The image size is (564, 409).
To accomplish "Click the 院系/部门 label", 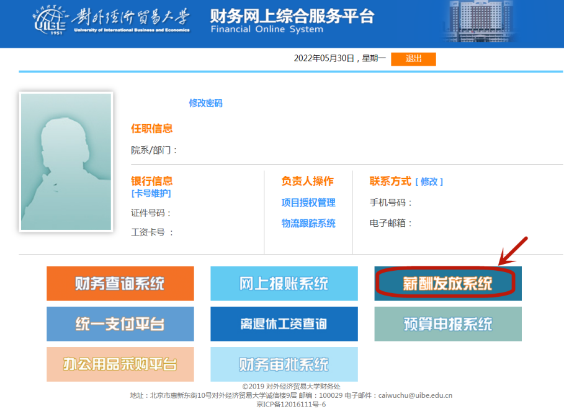I will [154, 150].
